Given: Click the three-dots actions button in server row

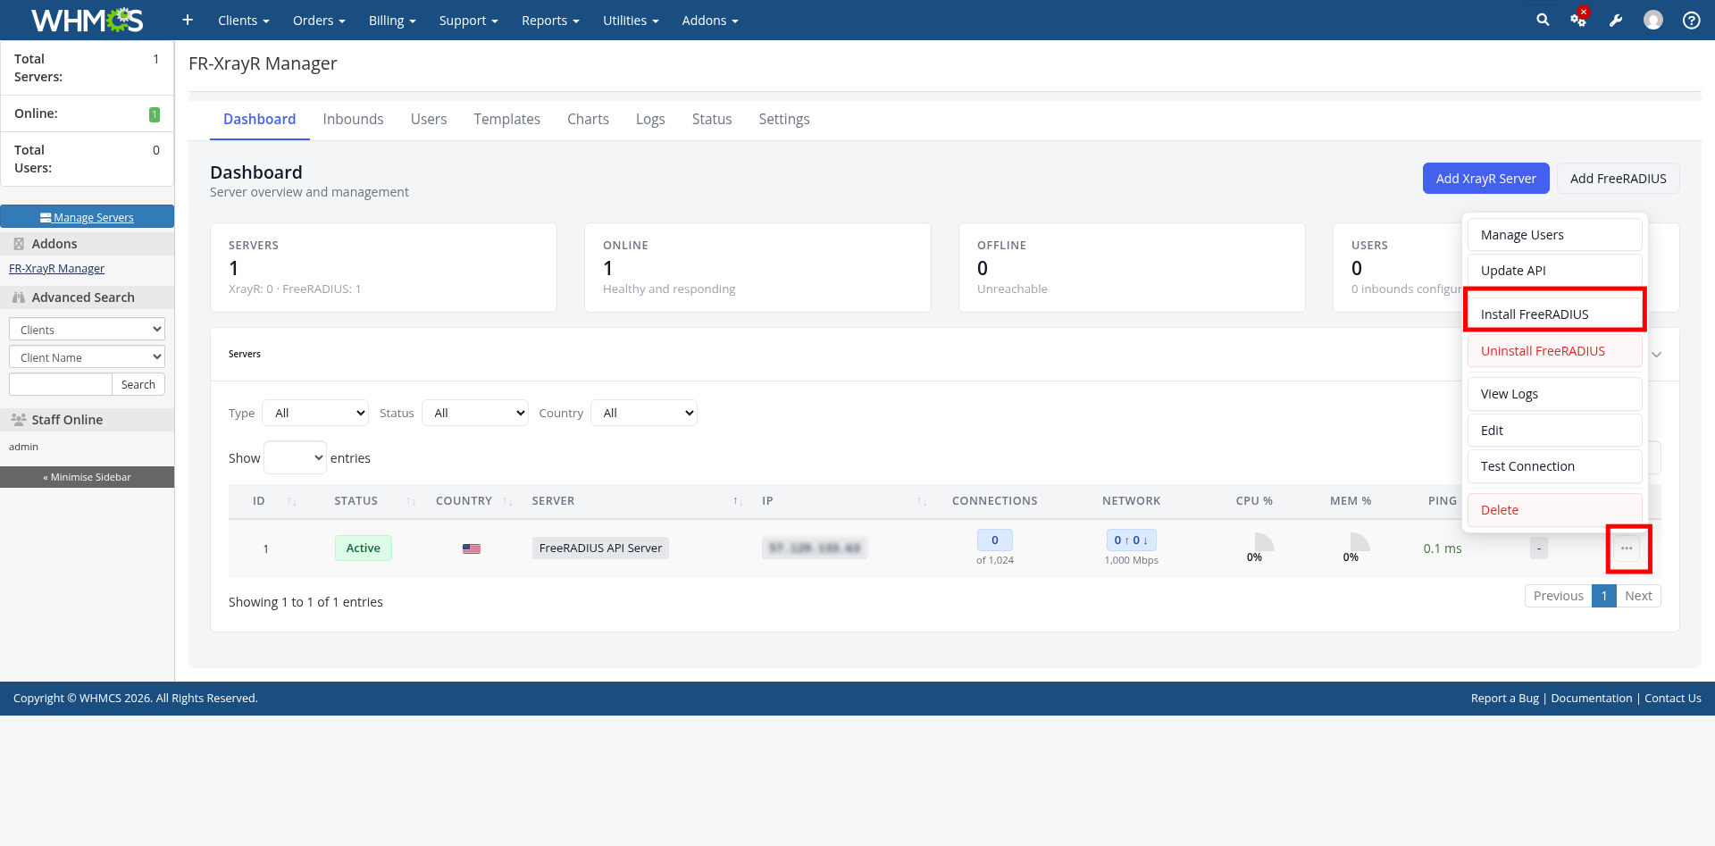Looking at the screenshot, I should pos(1627,549).
